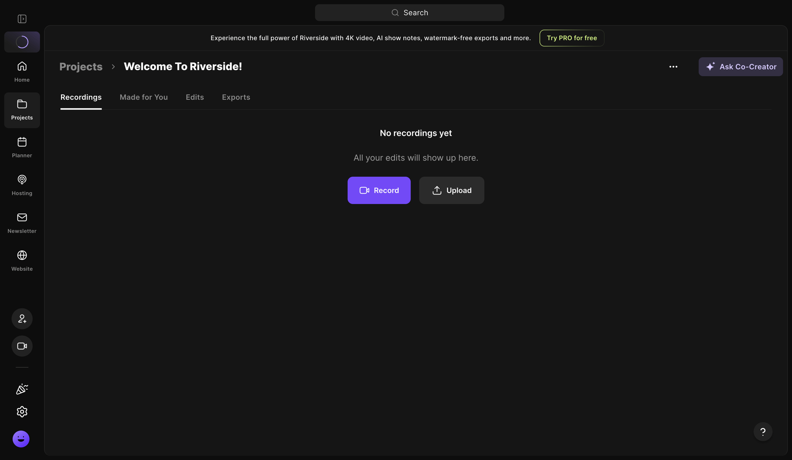
Task: Switch to the Exports tab
Action: point(236,97)
